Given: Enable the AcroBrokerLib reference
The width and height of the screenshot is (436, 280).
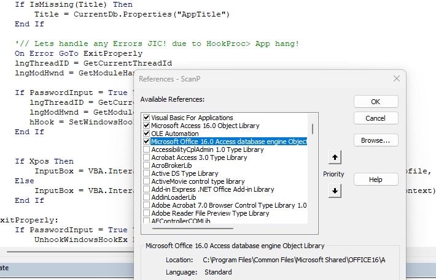Looking at the screenshot, I should pos(147,165).
